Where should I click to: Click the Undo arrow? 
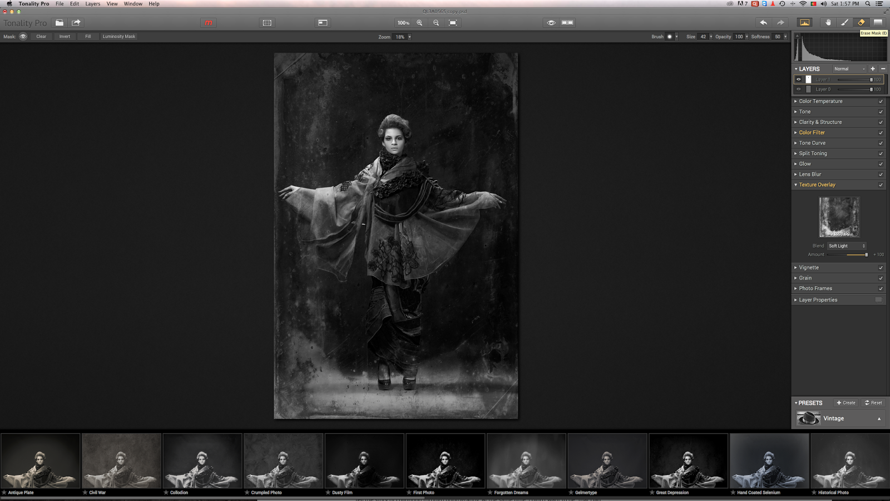pyautogui.click(x=763, y=23)
